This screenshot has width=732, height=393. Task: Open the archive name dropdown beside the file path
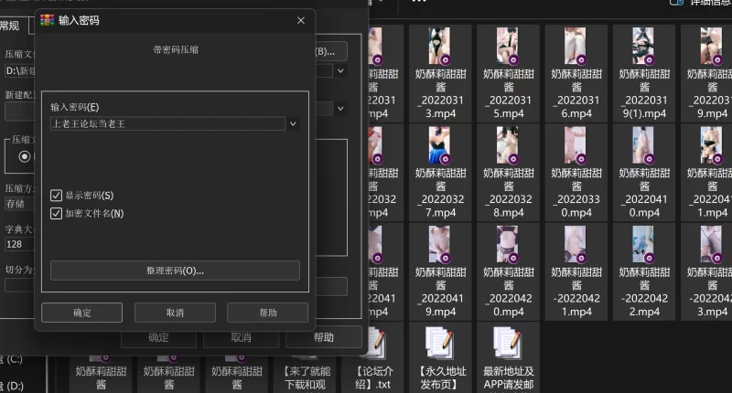[x=340, y=70]
